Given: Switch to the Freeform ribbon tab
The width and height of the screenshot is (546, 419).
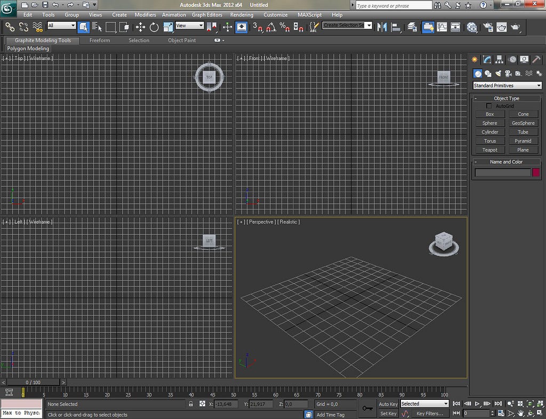Looking at the screenshot, I should 100,40.
